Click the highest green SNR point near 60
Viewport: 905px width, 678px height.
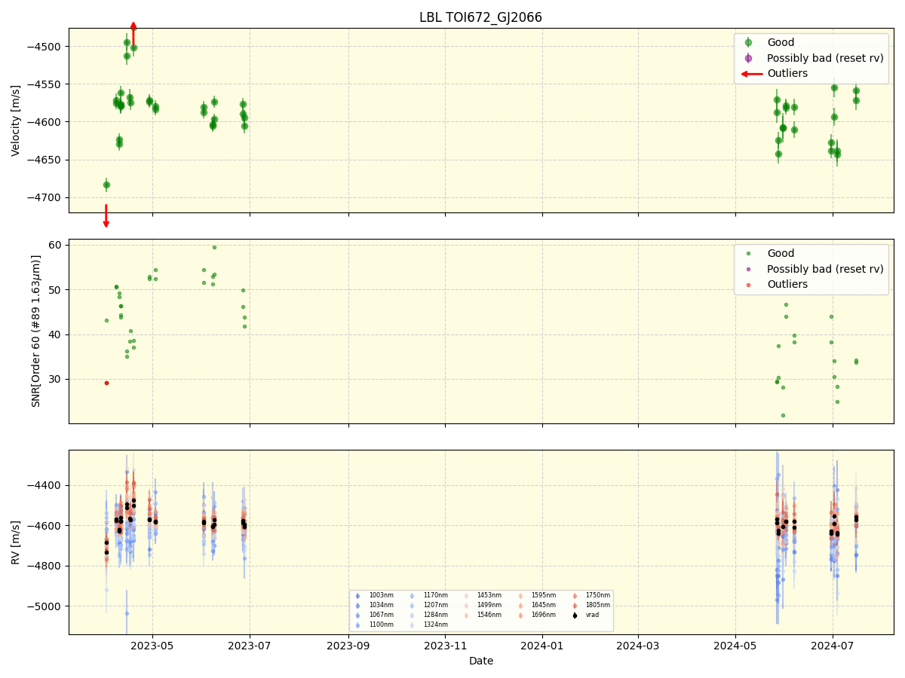(x=214, y=247)
